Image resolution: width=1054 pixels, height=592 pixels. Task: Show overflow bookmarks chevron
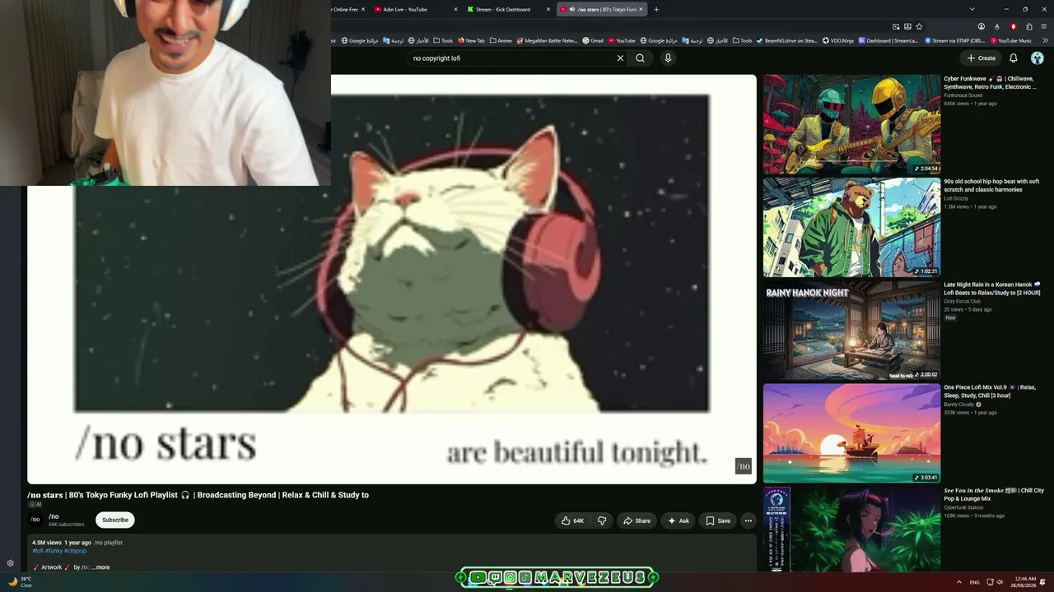(x=1044, y=40)
